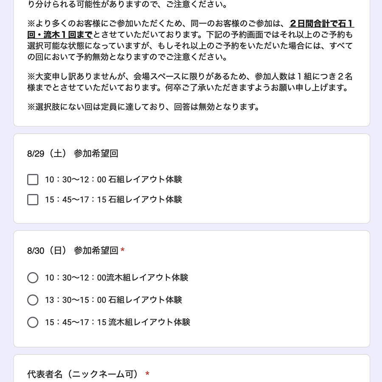382x382 pixels.
Task: Click the 15:45~17:15 石組レイアウト体験 label text
Action: coord(113,199)
